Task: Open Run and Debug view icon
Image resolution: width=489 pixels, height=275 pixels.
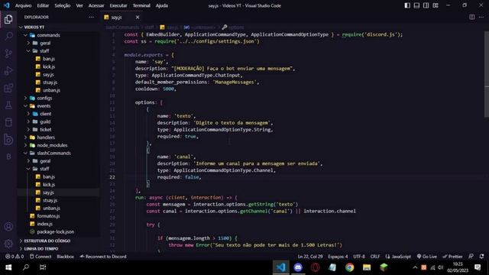Action: 8,71
